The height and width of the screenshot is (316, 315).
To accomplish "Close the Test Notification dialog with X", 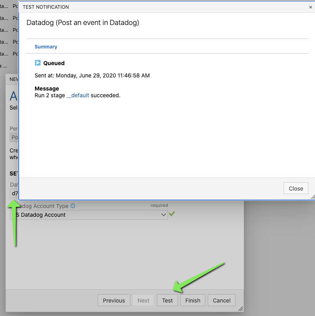I will tap(310, 7).
